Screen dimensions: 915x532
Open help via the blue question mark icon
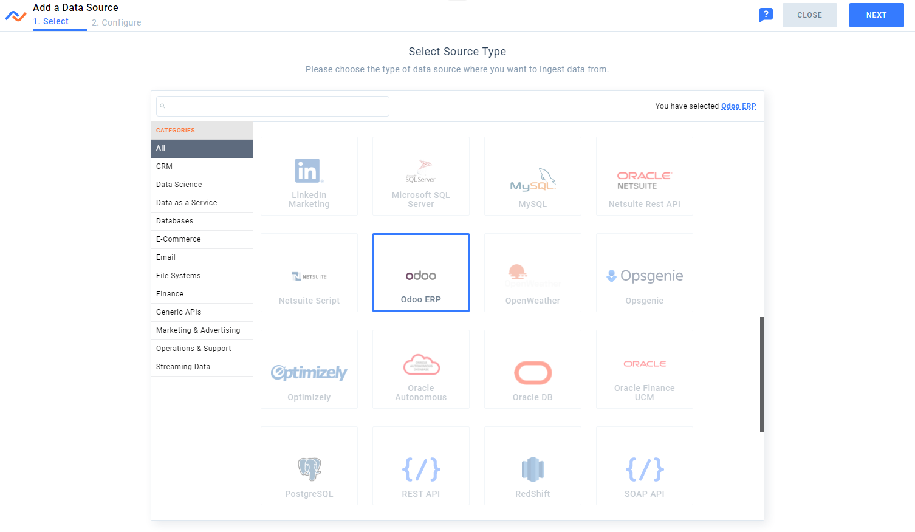point(766,15)
